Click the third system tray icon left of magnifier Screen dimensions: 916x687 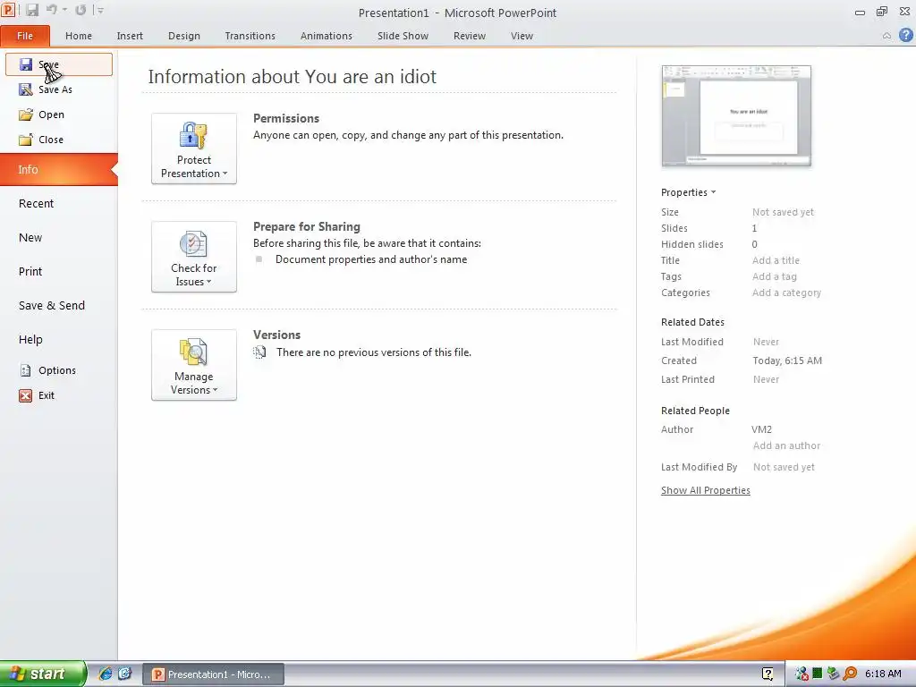click(x=833, y=674)
